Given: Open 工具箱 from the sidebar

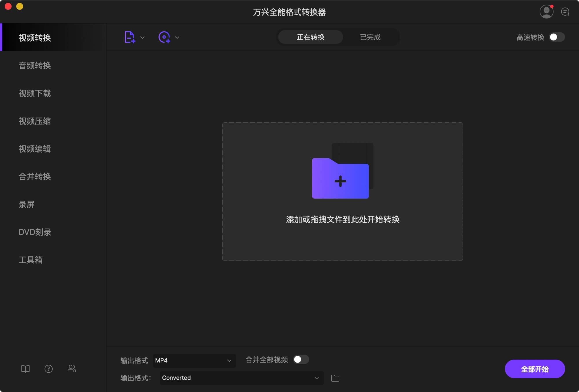Looking at the screenshot, I should pos(31,260).
